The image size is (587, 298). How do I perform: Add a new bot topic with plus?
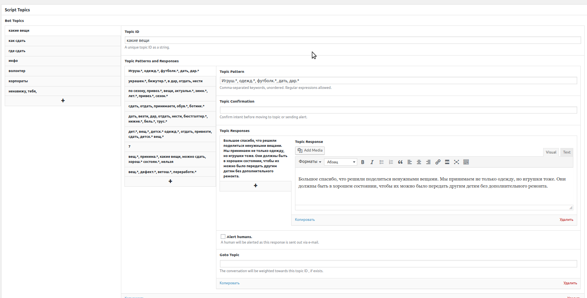tap(63, 101)
